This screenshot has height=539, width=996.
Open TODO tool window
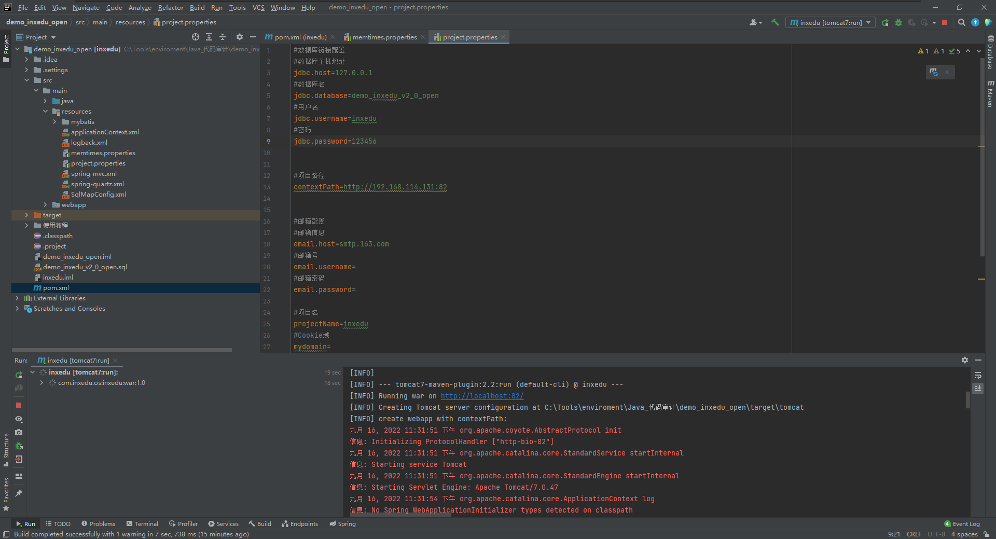coord(58,524)
